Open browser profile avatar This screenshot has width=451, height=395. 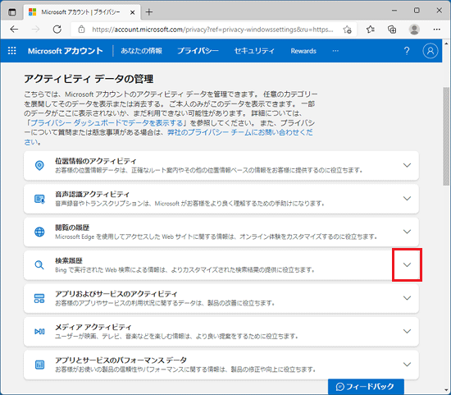tap(414, 30)
